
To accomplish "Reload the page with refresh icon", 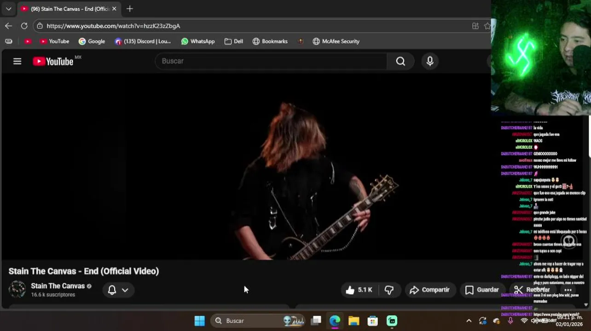I will 24,26.
